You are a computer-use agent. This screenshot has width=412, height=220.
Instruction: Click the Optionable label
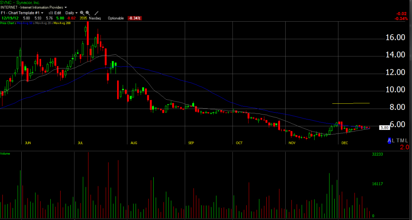[116, 18]
